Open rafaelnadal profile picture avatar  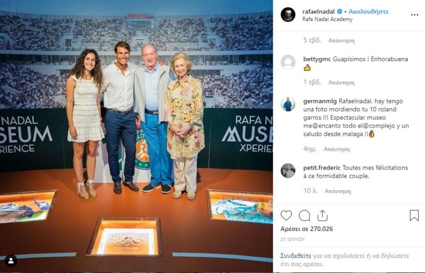[288, 14]
